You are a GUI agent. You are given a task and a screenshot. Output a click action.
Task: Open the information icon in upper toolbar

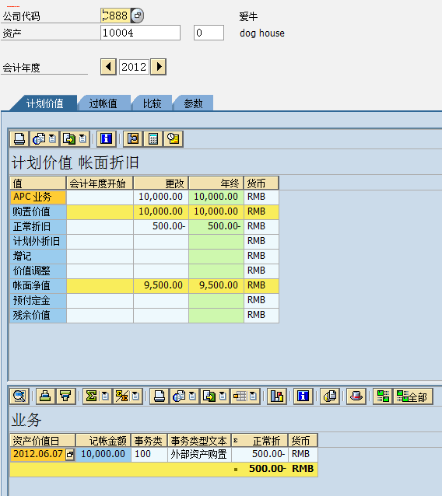pyautogui.click(x=106, y=139)
